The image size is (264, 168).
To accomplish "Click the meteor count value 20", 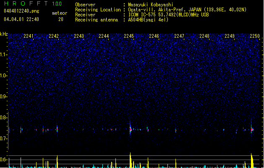I will click(61, 19).
